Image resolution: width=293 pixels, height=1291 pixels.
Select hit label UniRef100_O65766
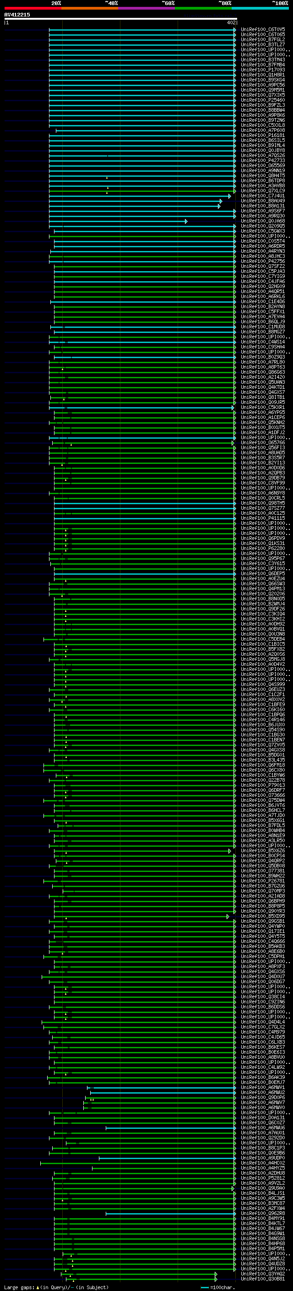click(263, 442)
